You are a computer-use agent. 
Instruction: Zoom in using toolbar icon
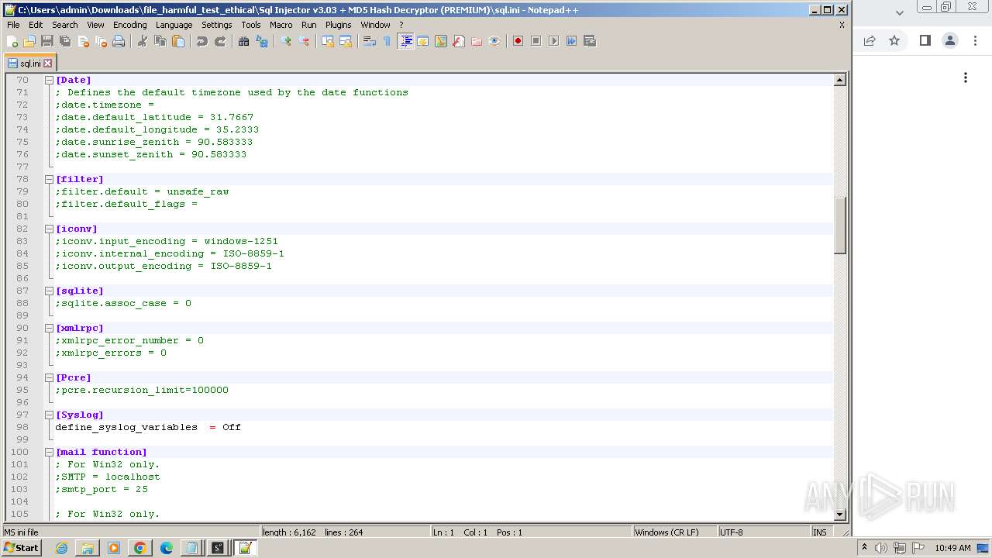pyautogui.click(x=286, y=41)
